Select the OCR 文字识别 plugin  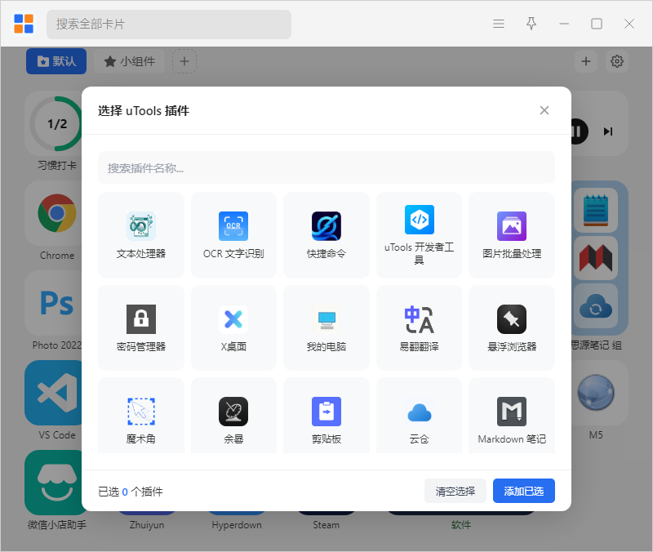pos(233,235)
